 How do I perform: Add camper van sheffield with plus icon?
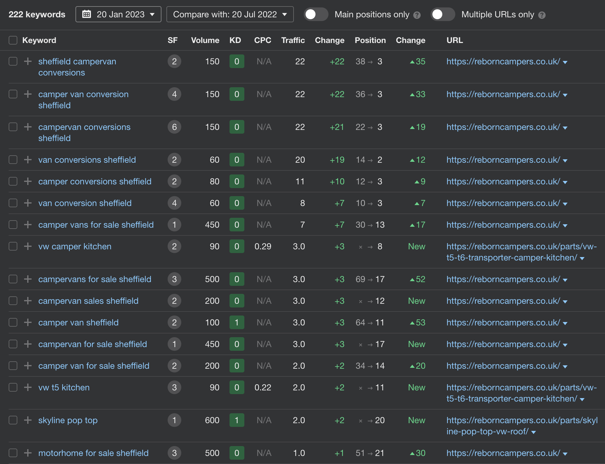pos(28,322)
